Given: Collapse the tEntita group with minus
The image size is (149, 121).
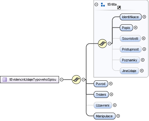Looking at the screenshot, I should coord(96,5).
